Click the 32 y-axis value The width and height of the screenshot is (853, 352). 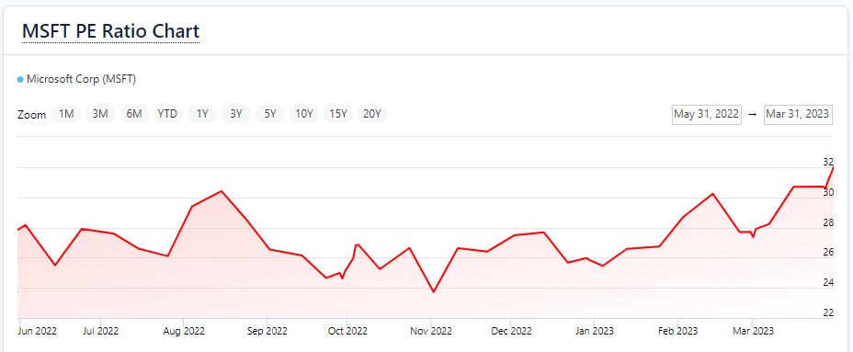828,162
